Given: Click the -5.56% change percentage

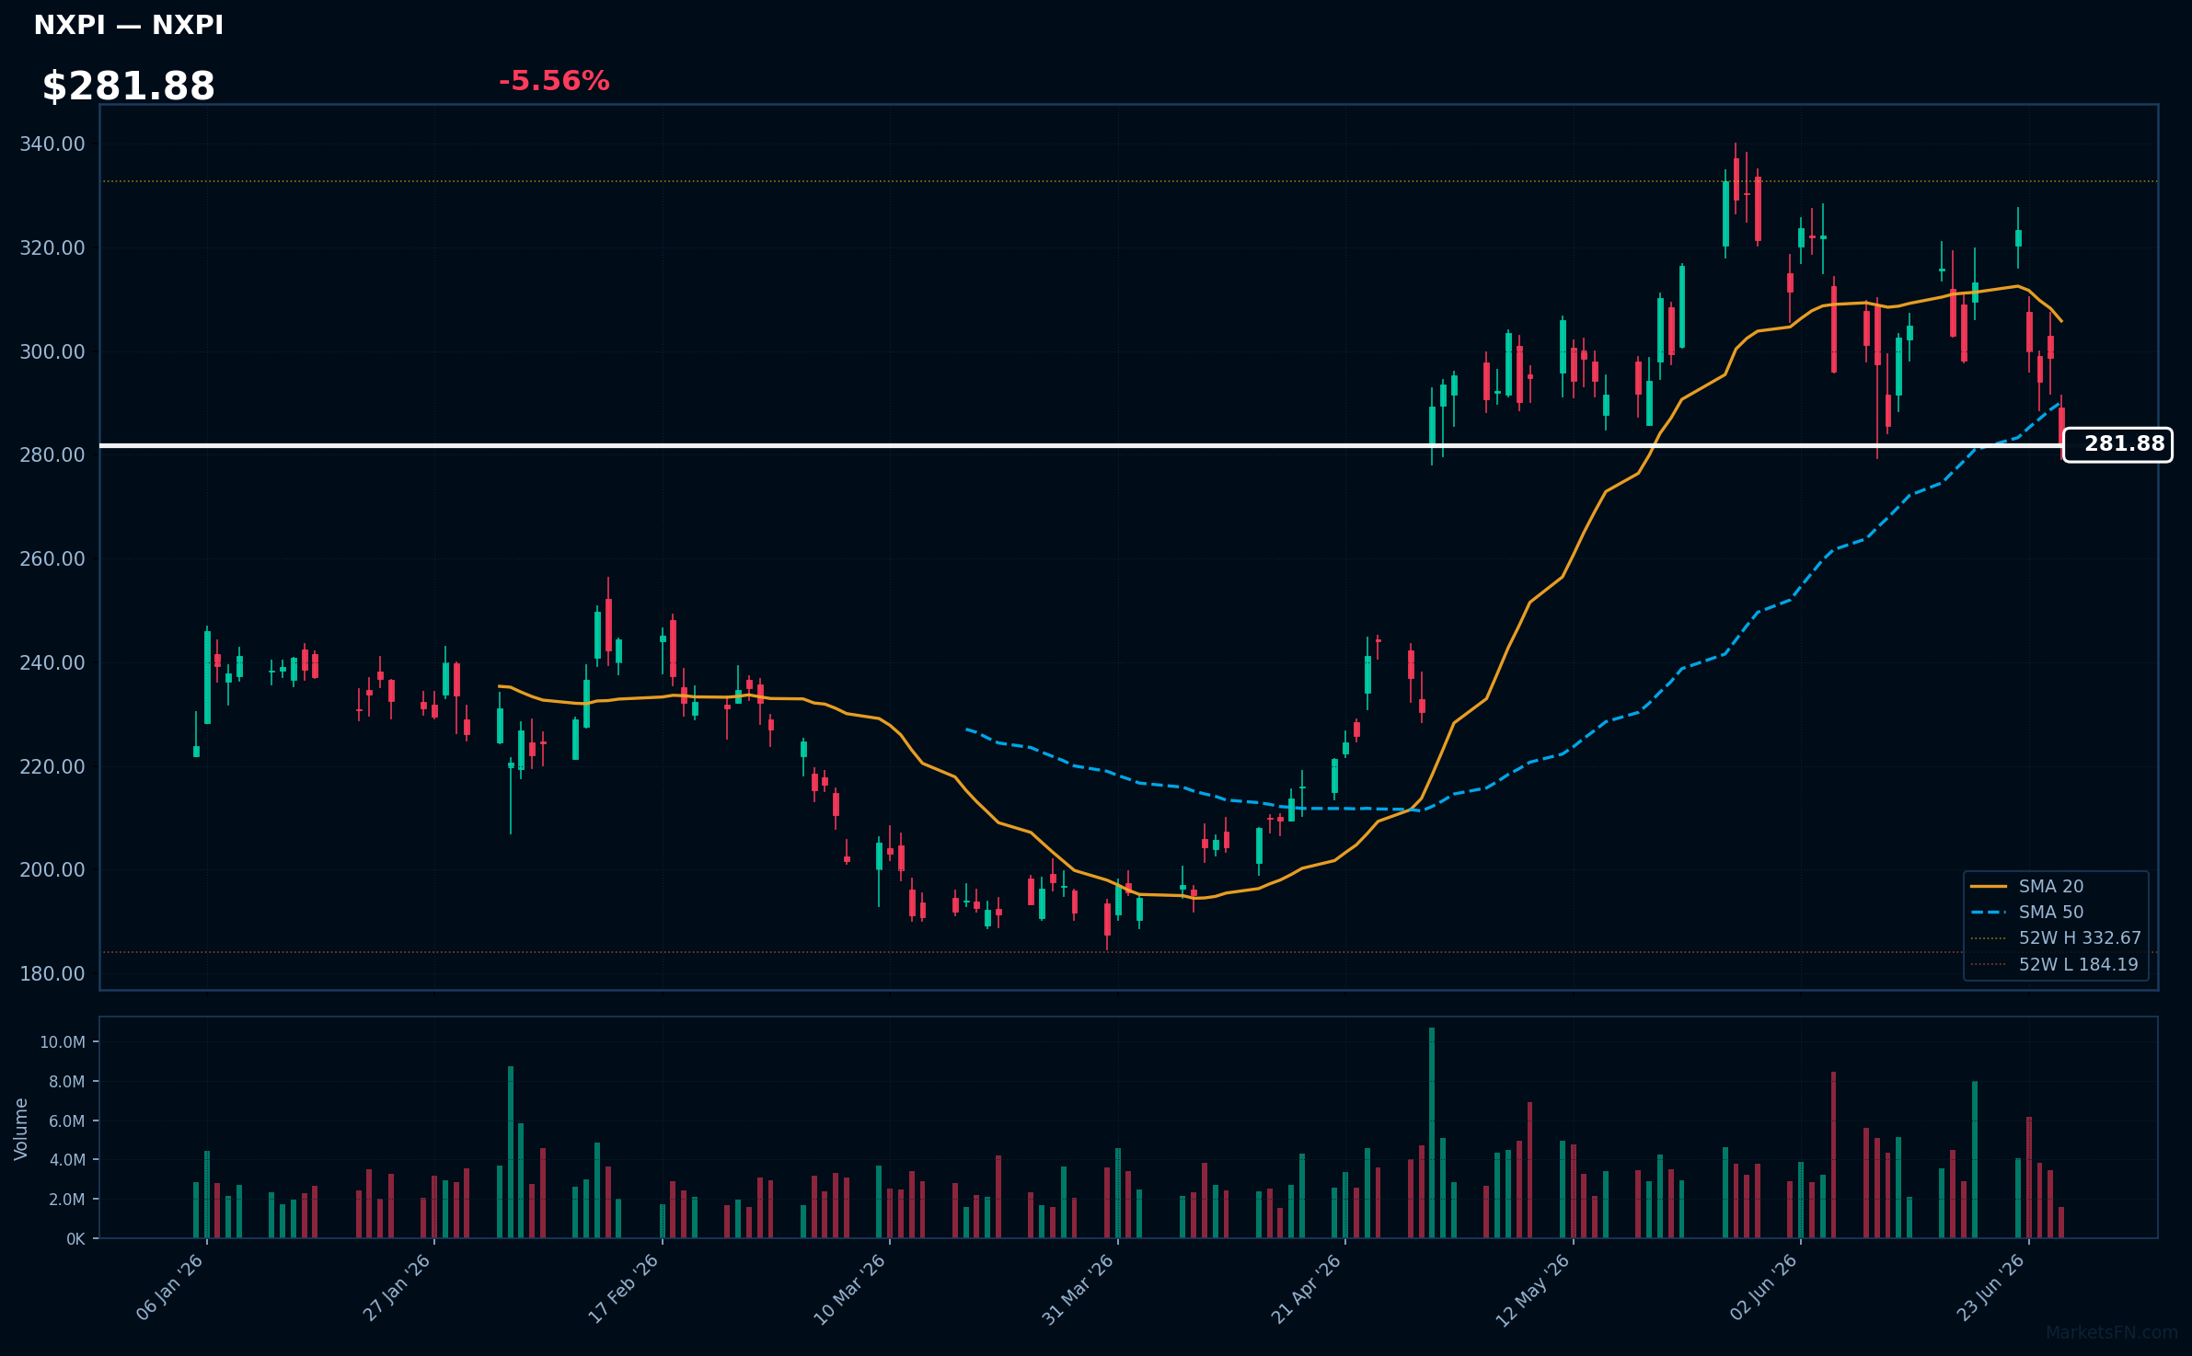Looking at the screenshot, I should 554,81.
